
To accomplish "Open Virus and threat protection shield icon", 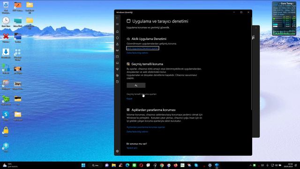I will pyautogui.click(x=118, y=38).
